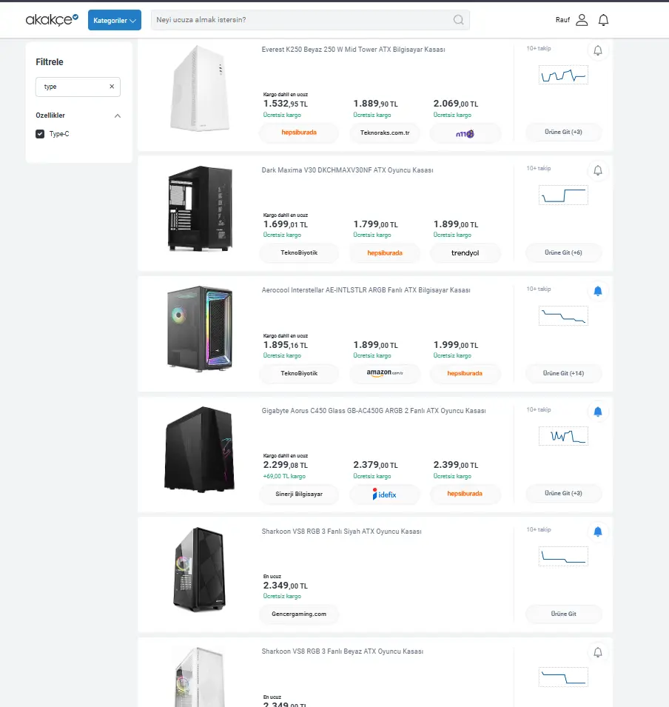Click the search magnifier icon
This screenshot has height=707, width=669.
(x=459, y=20)
